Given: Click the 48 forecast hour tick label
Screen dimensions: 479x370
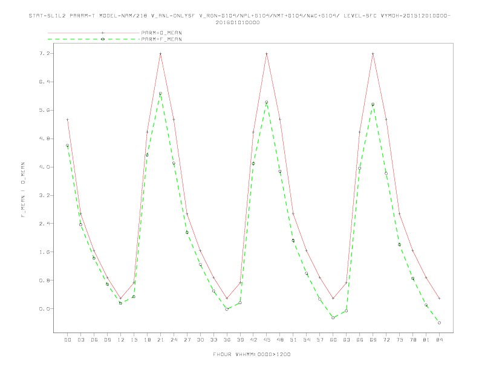Looking at the screenshot, I should 280,340.
